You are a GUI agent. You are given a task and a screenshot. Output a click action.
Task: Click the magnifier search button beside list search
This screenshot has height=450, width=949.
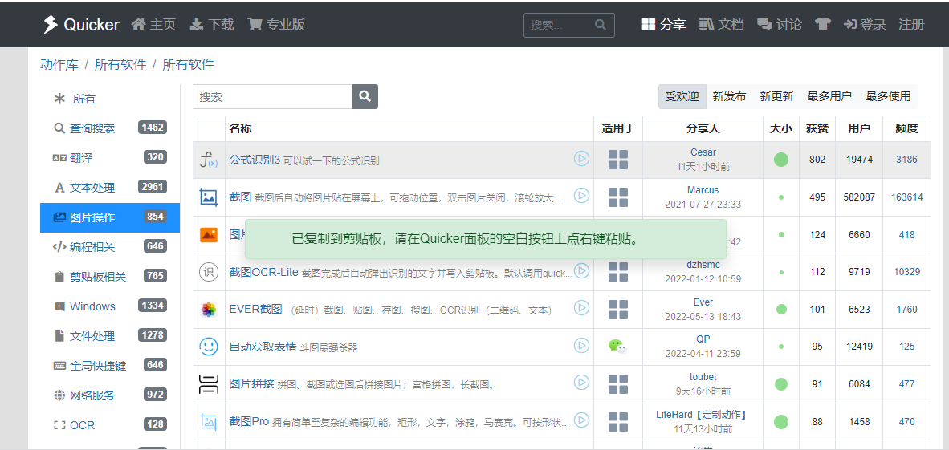pyautogui.click(x=365, y=97)
